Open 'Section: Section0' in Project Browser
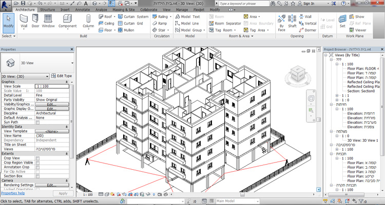This screenshot has height=205, width=385. [x=361, y=91]
